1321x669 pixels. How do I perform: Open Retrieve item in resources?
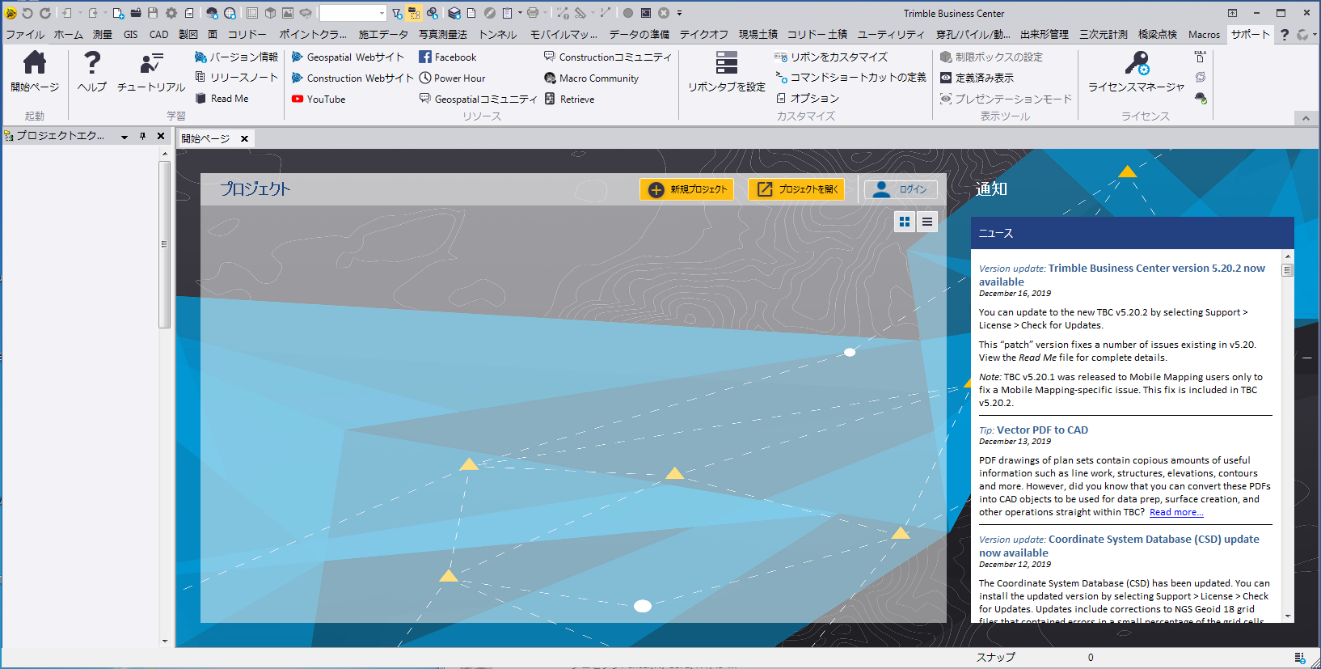click(x=569, y=99)
